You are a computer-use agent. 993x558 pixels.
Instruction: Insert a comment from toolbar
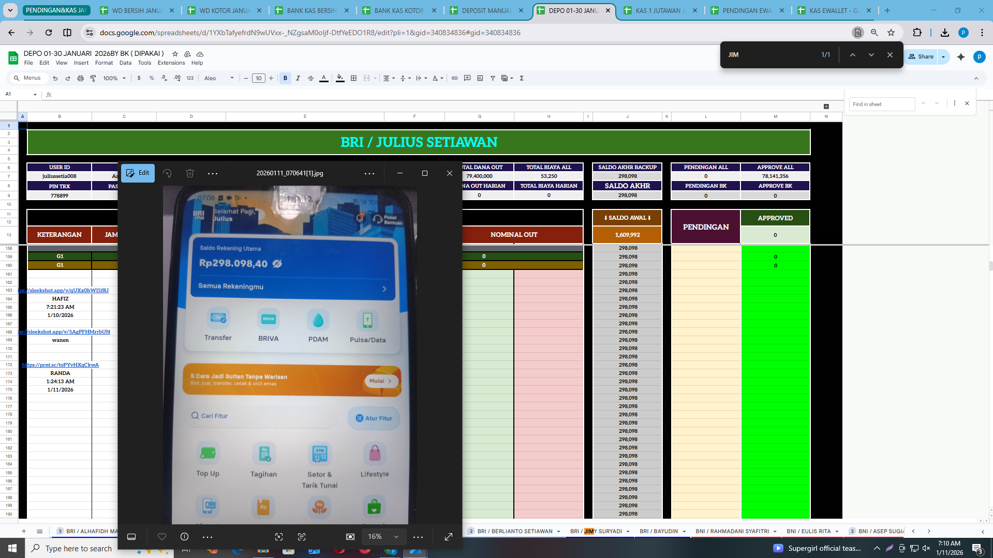(467, 78)
